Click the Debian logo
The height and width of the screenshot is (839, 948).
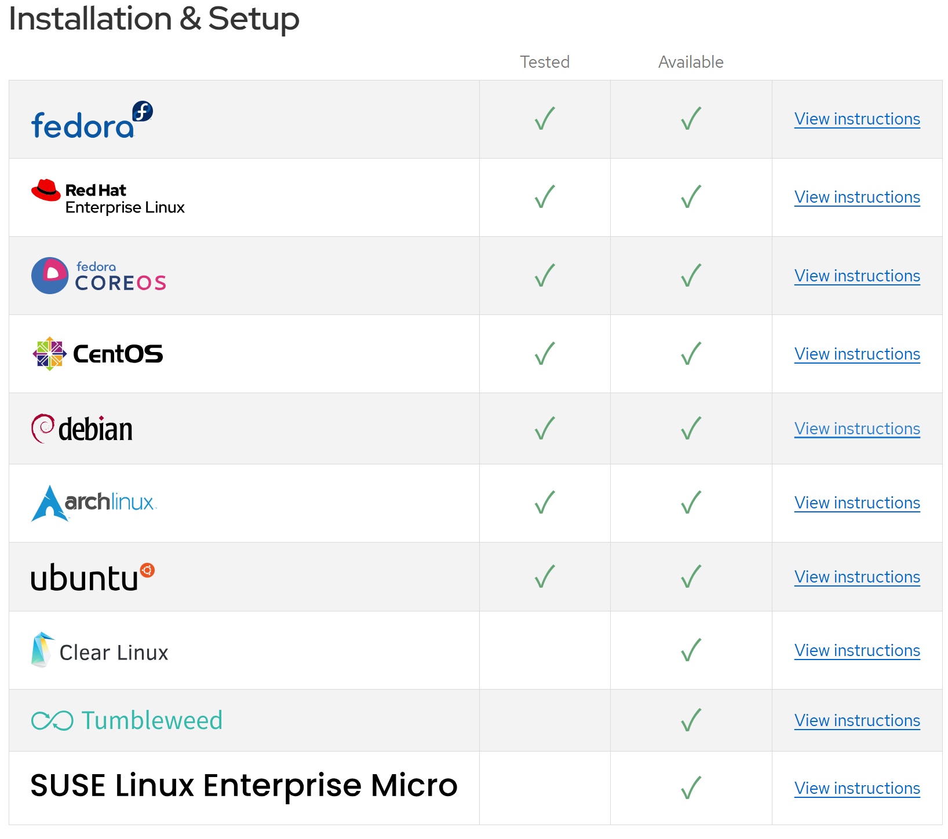(x=82, y=429)
